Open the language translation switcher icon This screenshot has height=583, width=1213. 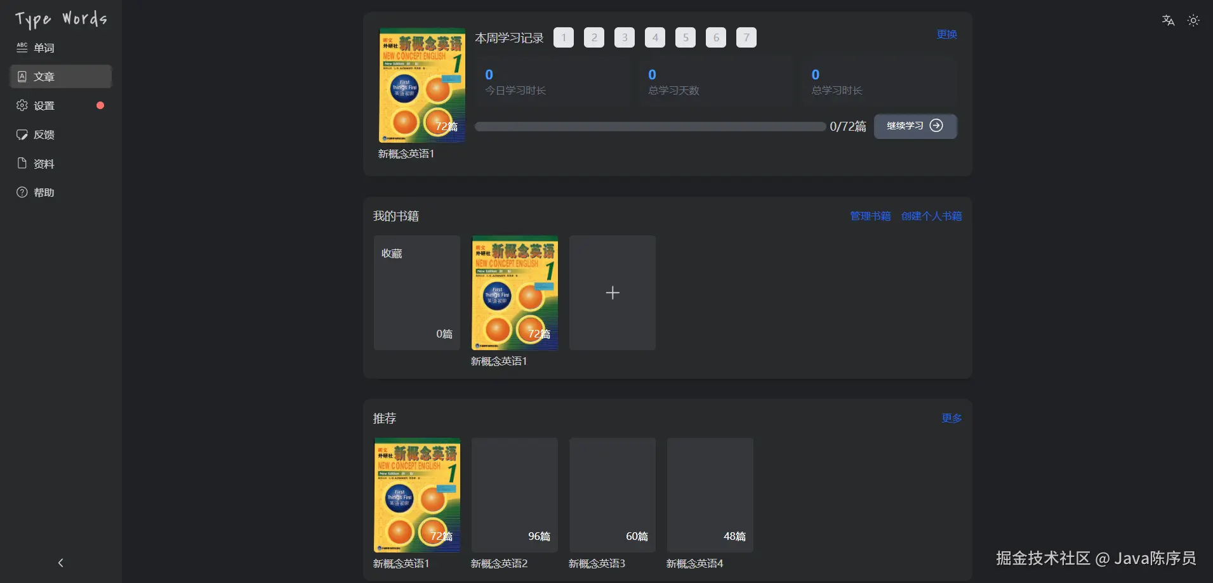click(1169, 20)
